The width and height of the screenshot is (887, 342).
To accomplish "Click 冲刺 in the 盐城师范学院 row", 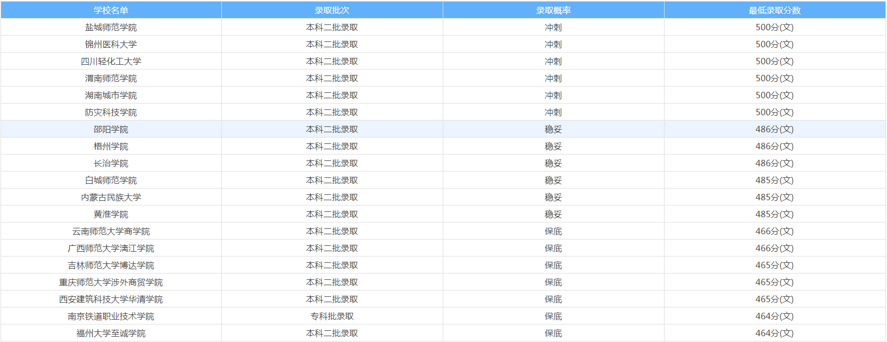I will 553,27.
